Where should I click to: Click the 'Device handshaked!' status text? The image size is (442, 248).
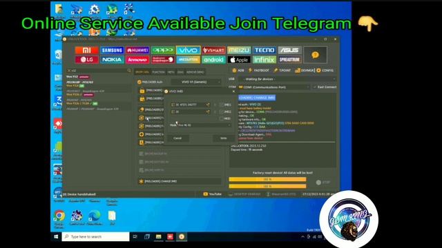pos(79,194)
